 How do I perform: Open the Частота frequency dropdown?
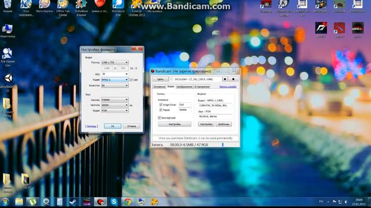[x=115, y=105]
